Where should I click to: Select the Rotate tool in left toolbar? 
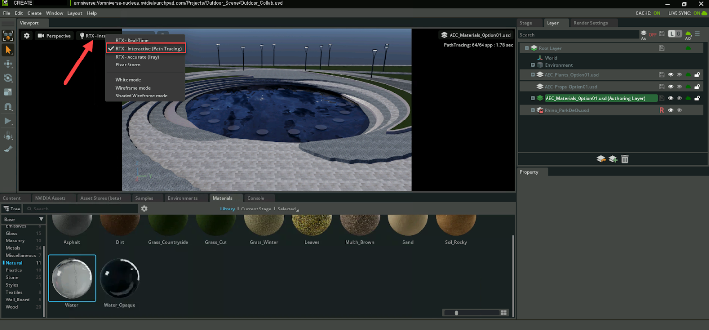pos(8,78)
